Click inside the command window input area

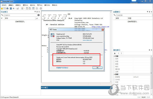76,92
